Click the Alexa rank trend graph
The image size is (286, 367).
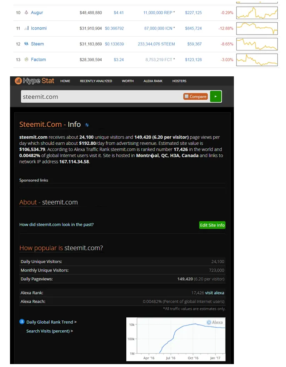(x=176, y=339)
